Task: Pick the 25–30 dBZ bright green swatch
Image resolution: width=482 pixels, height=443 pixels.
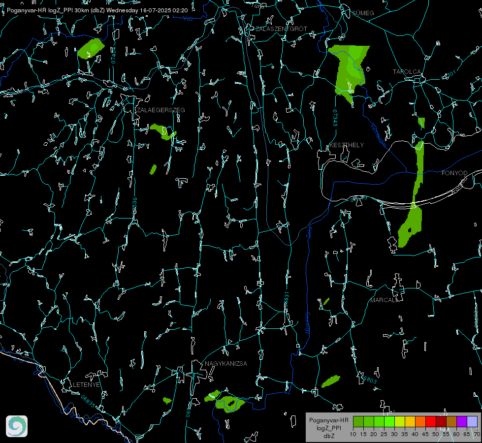Action: point(389,421)
